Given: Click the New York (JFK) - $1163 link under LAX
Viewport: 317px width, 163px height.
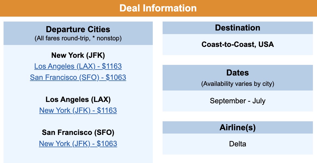Looking at the screenshot, I should point(78,110).
